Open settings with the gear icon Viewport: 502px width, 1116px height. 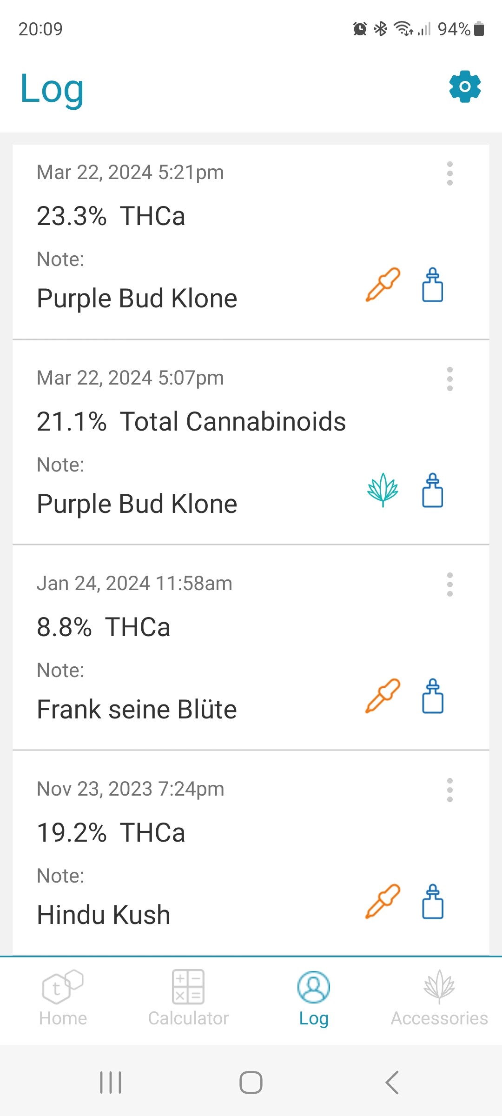465,87
